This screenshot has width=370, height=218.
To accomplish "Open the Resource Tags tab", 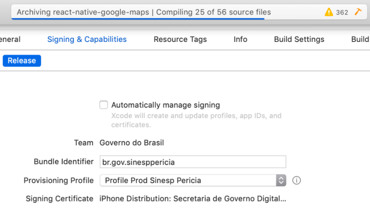I will (x=180, y=40).
